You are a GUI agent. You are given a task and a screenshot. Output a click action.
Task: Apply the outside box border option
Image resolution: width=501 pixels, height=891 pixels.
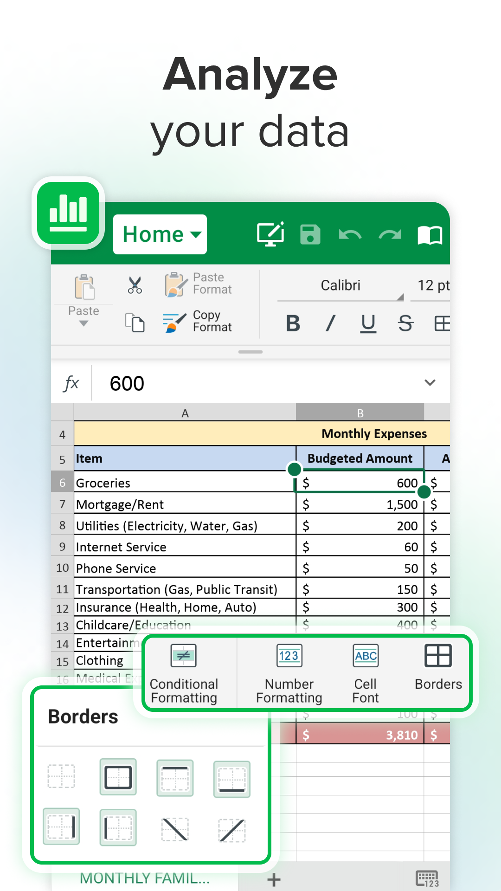tap(118, 777)
